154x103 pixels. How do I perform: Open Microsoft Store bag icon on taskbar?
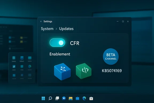(x=78, y=98)
